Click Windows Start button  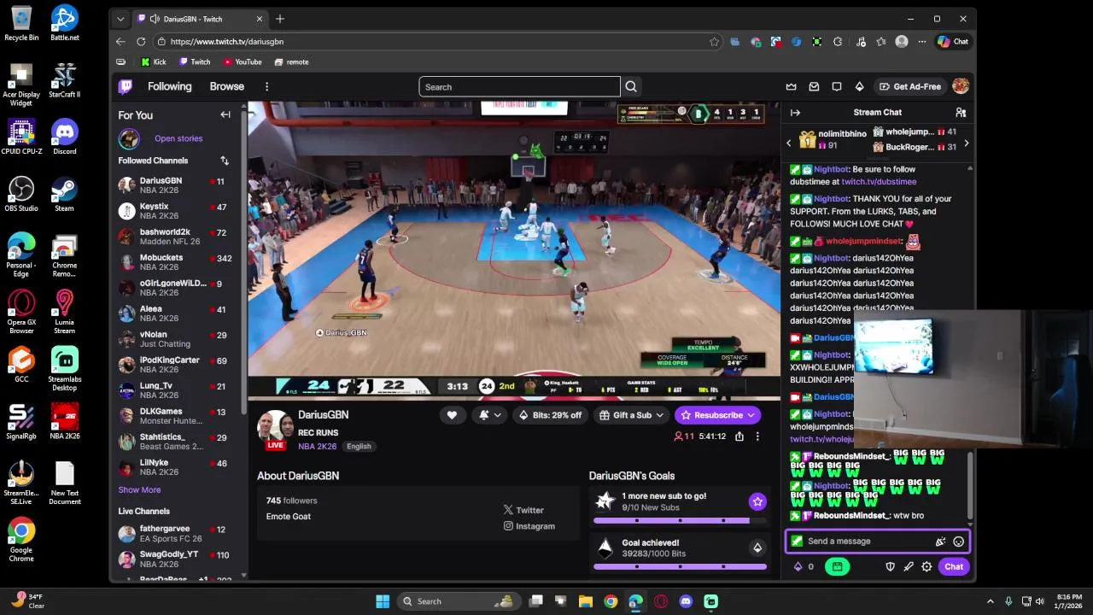(383, 601)
